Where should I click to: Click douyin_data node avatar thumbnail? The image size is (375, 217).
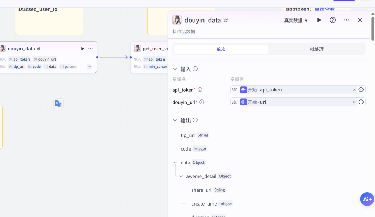[x=3, y=49]
